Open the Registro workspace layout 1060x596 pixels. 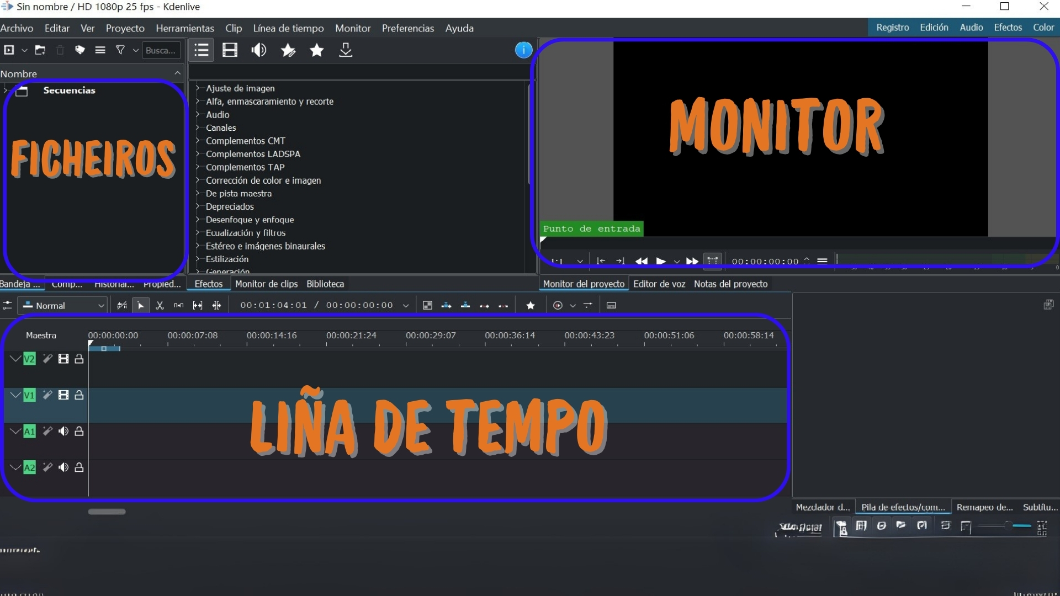click(x=893, y=27)
